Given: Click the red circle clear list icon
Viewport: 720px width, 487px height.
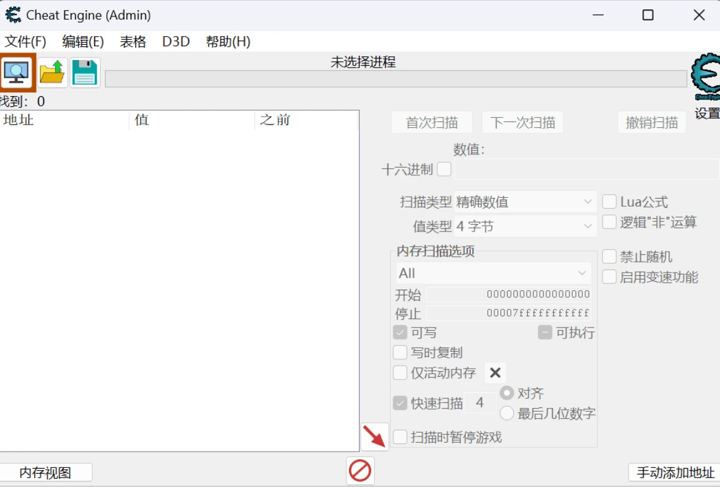Looking at the screenshot, I should tap(360, 471).
